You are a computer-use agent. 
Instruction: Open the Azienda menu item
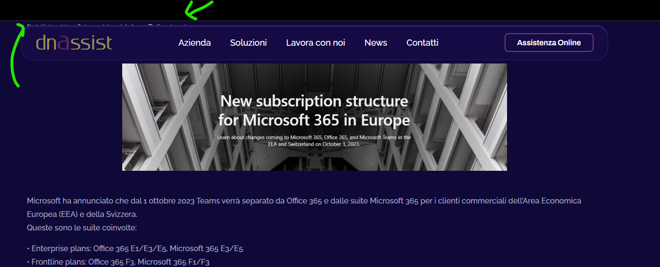[194, 43]
